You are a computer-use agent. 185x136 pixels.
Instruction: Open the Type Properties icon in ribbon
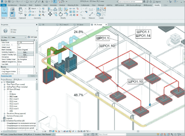[x=12, y=9]
